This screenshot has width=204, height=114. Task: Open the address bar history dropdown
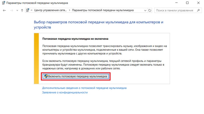145,10
